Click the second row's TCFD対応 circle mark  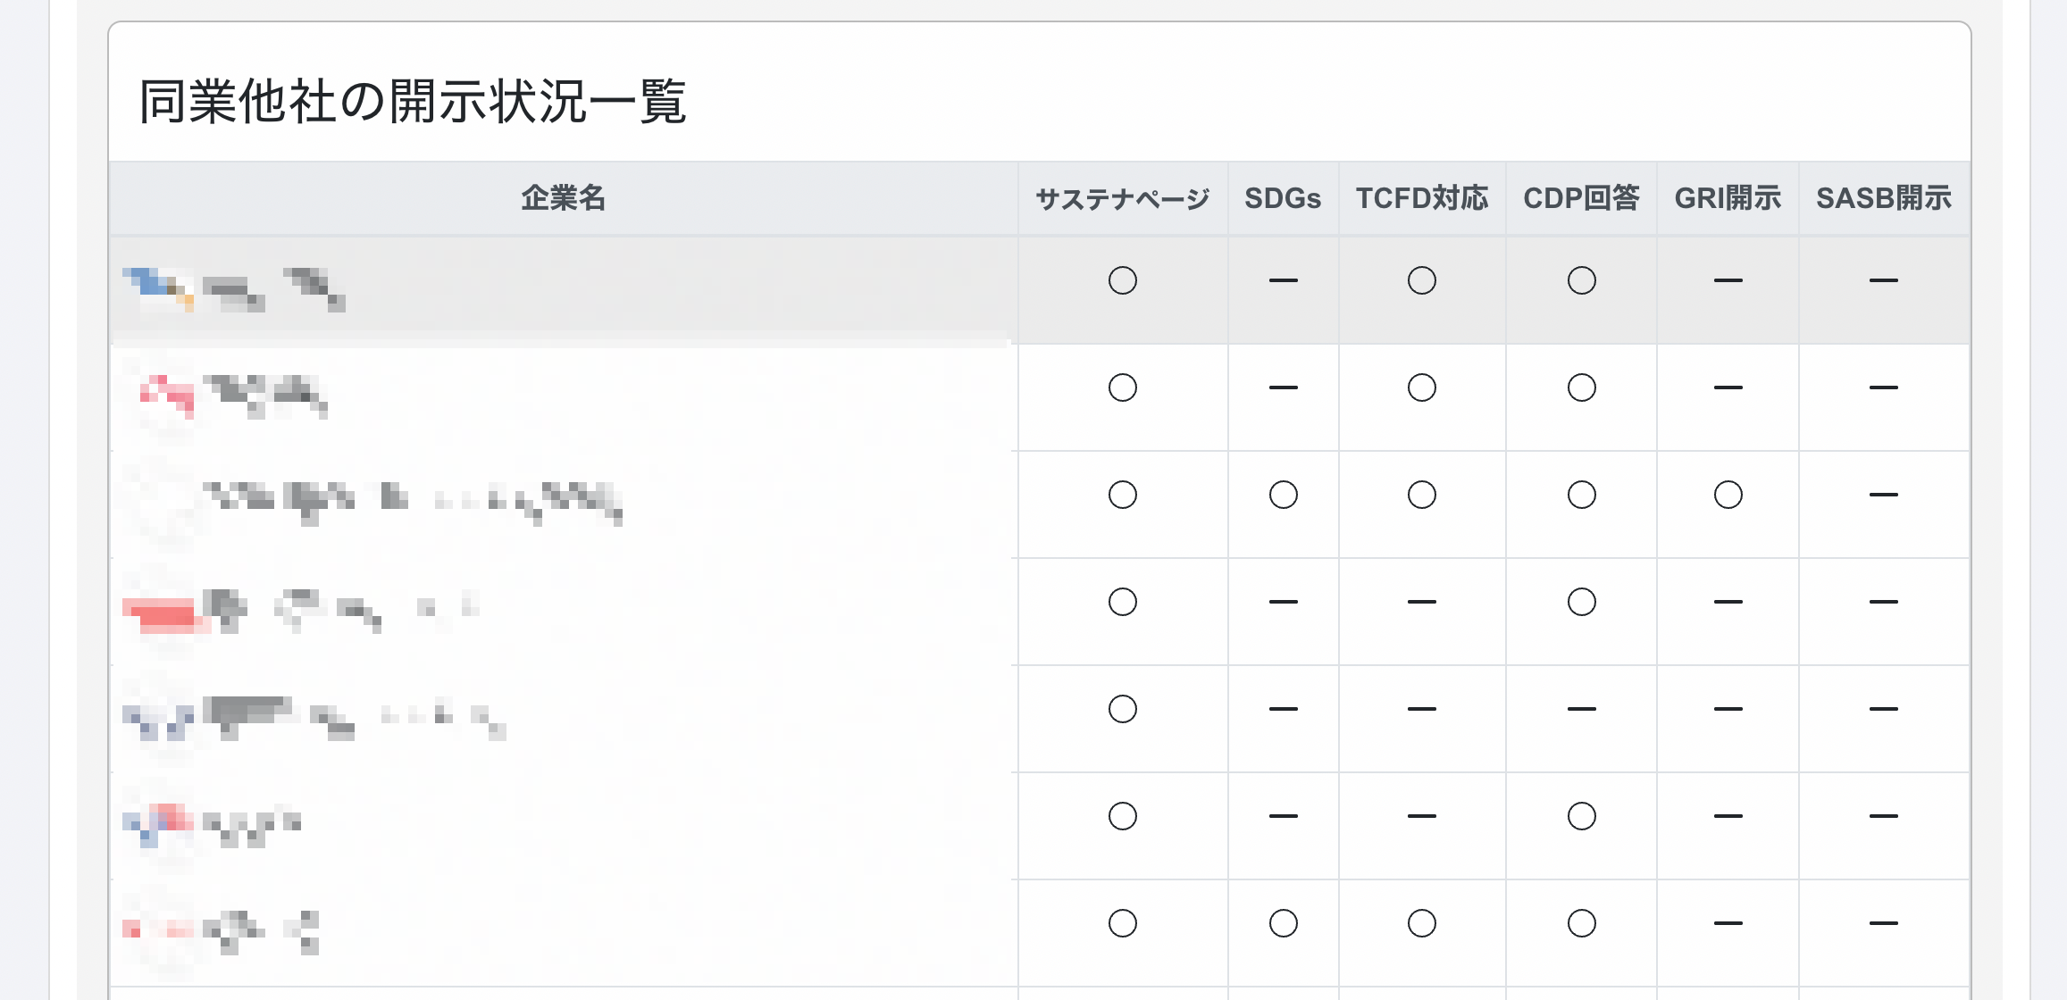[x=1421, y=387]
